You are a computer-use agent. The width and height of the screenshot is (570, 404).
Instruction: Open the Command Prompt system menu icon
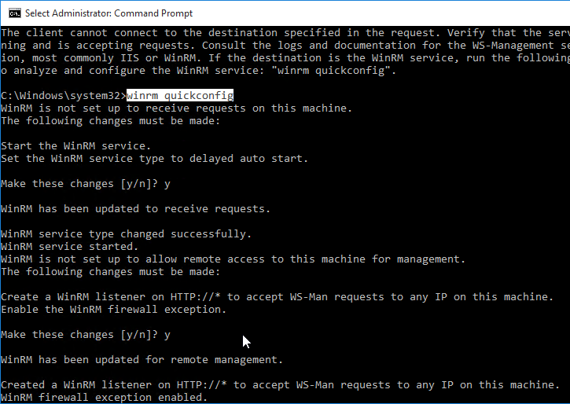[15, 13]
